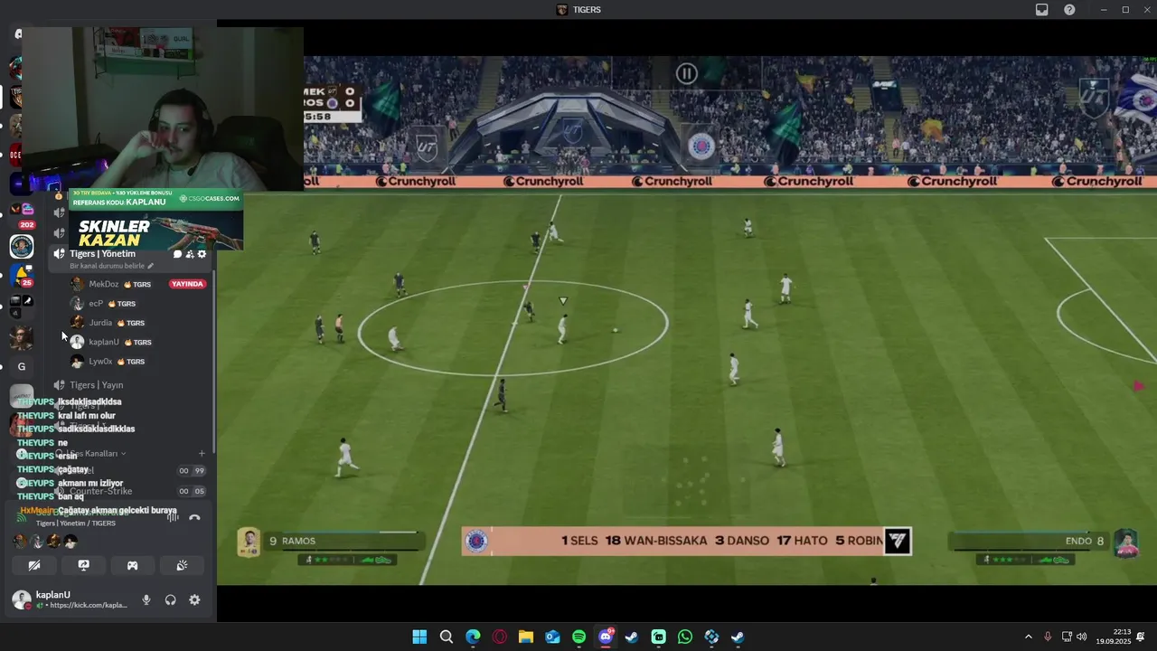This screenshot has width=1157, height=651.
Task: Open the Counter-Strike voice channel
Action: pos(100,491)
